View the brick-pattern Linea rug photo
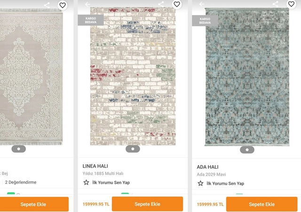This screenshot has height=212, width=301. tap(133, 75)
